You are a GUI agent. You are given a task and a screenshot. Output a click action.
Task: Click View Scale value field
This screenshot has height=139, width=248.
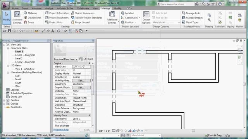81,67
